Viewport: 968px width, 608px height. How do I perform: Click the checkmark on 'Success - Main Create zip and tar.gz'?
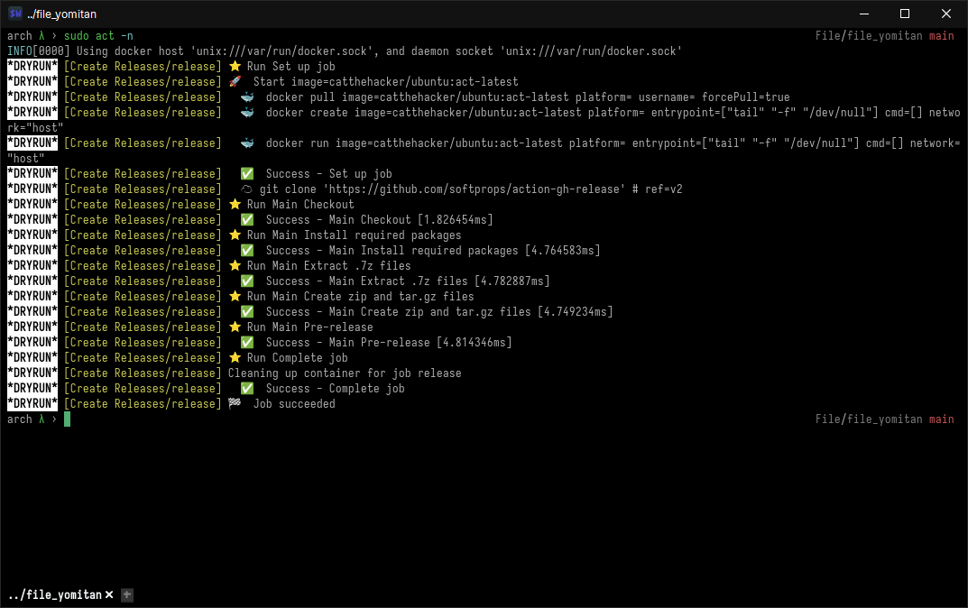click(247, 312)
